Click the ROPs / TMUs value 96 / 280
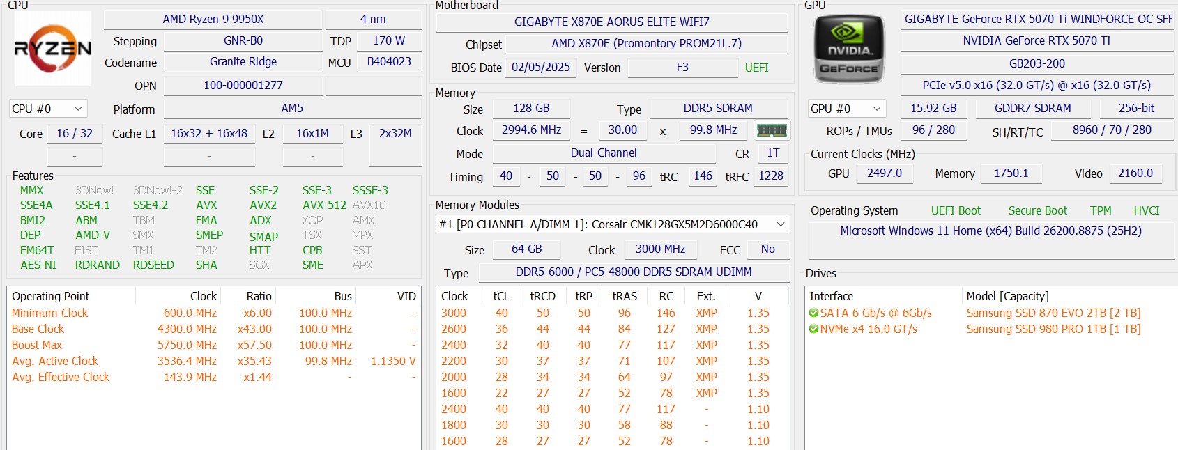Viewport: 1178px width, 450px height. pos(933,130)
